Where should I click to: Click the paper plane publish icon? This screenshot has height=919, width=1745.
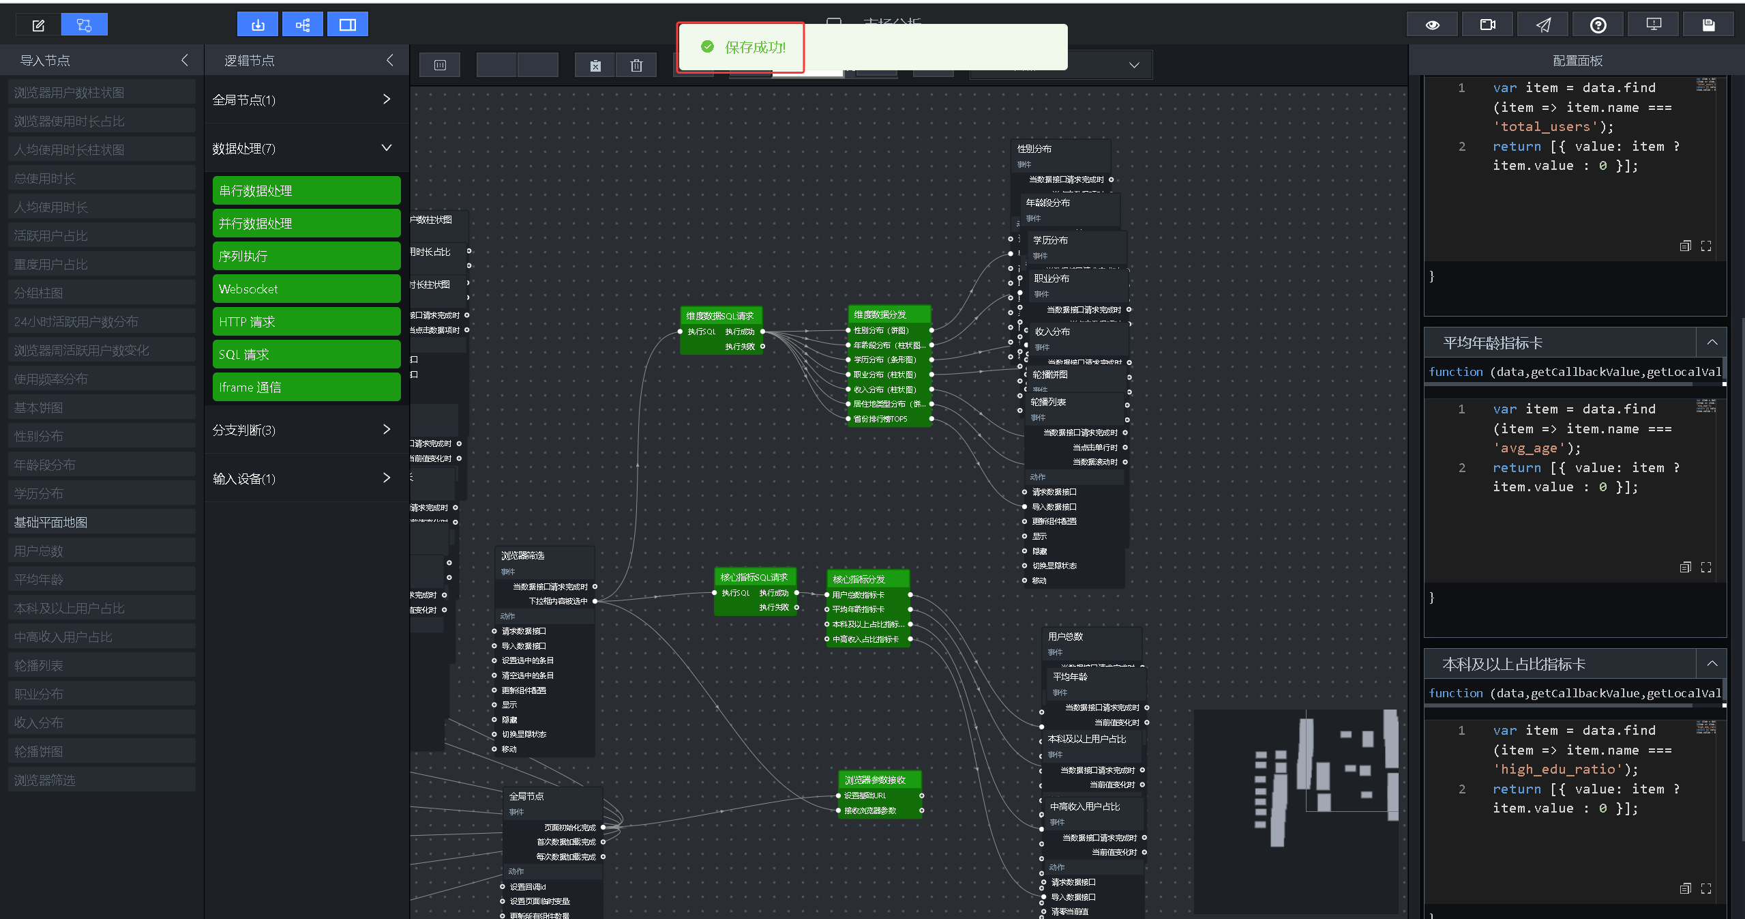tap(1543, 25)
